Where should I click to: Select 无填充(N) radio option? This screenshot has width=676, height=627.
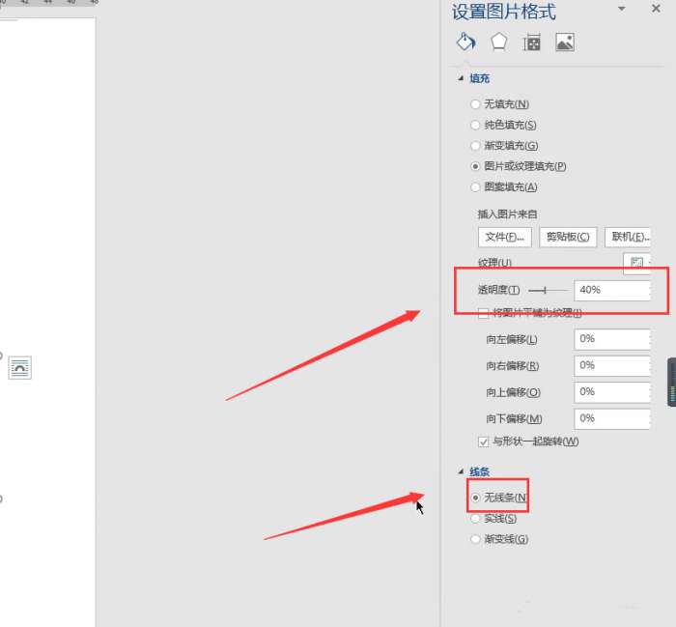tap(475, 104)
